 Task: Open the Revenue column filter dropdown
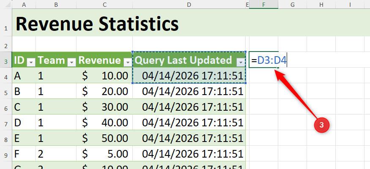128,62
